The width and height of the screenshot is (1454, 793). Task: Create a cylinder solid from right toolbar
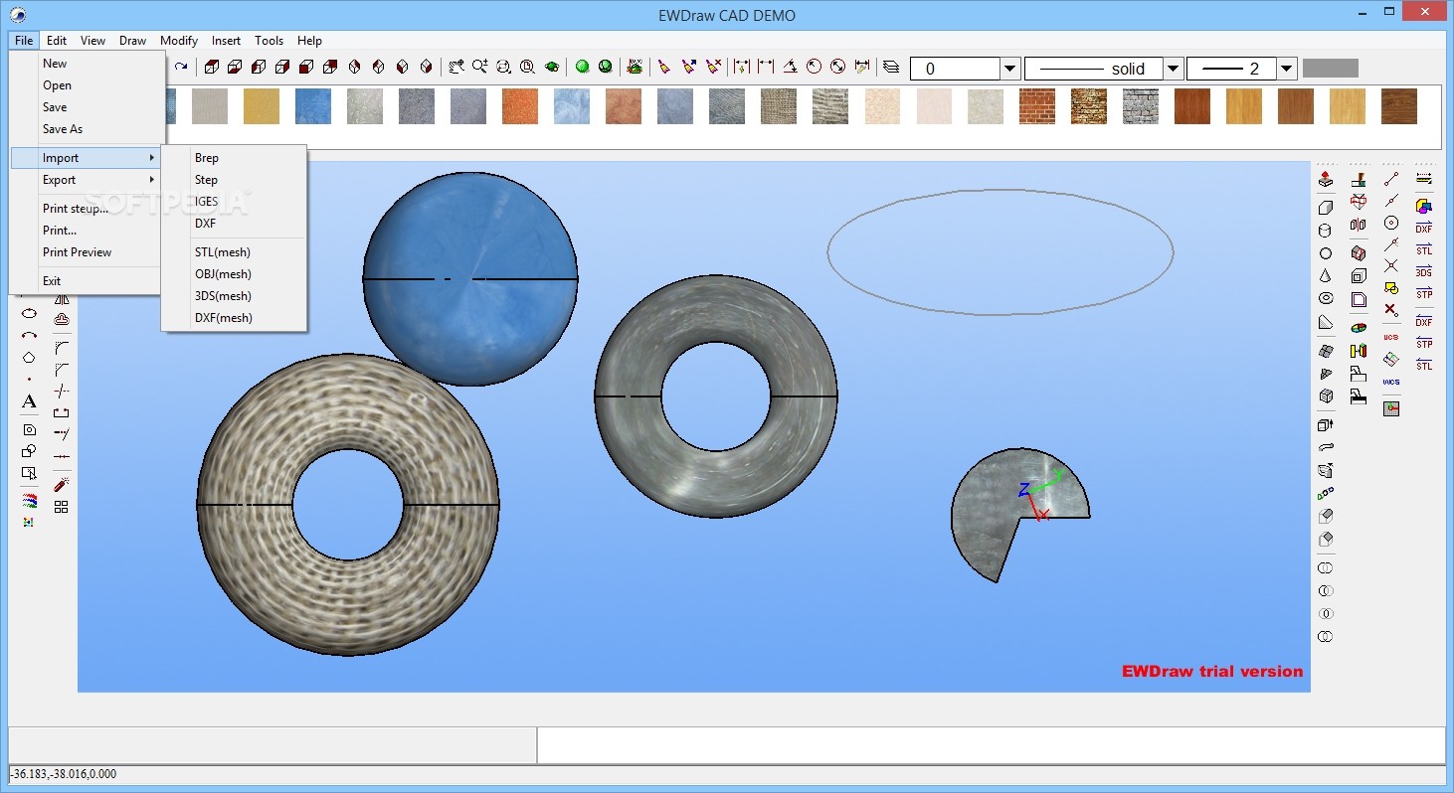(x=1326, y=231)
